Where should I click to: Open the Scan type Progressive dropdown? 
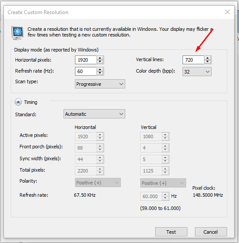[x=100, y=84]
